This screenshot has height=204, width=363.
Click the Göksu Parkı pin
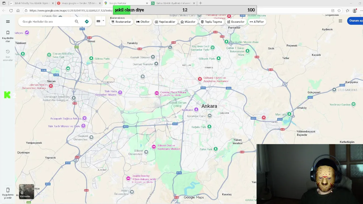(91, 58)
